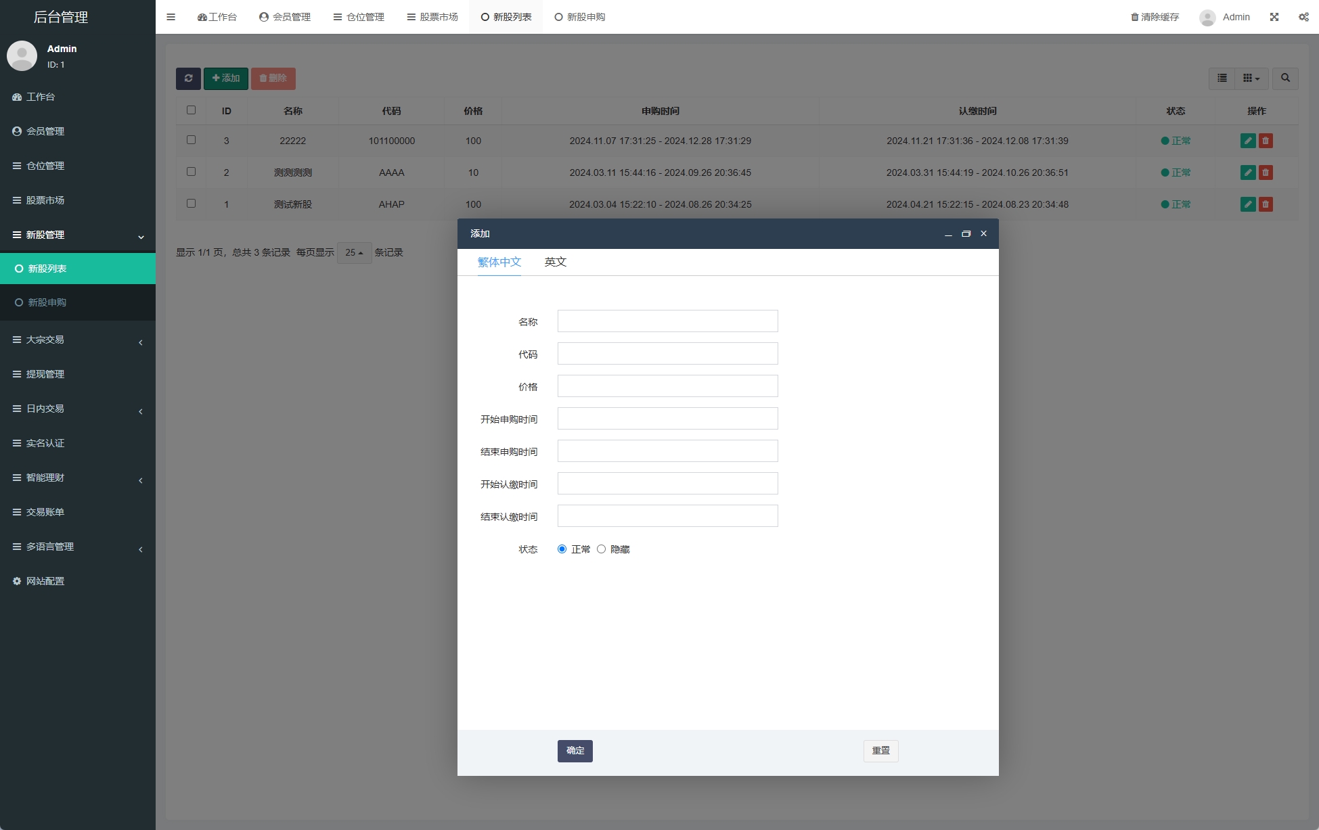Screen dimensions: 1319x830
Task: Click the search magnifier icon top right
Action: 1286,78
